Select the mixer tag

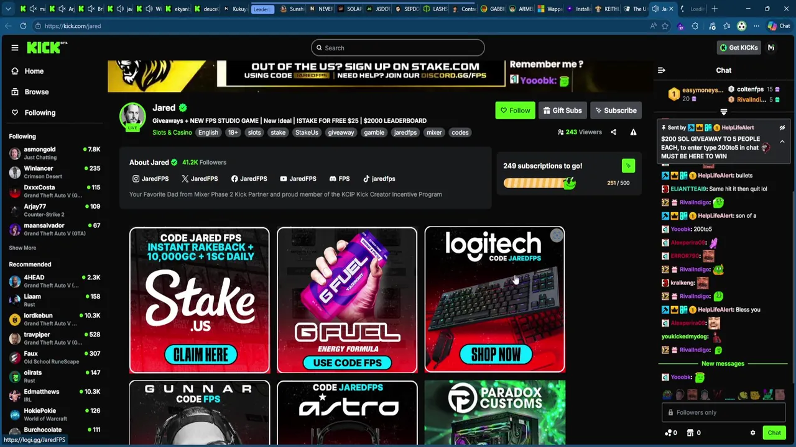(434, 132)
